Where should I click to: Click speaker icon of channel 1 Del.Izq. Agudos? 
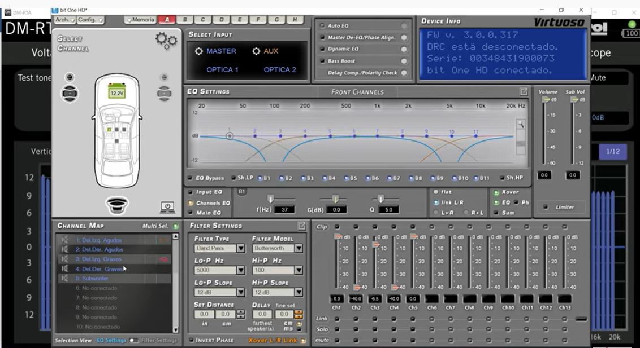click(x=64, y=240)
